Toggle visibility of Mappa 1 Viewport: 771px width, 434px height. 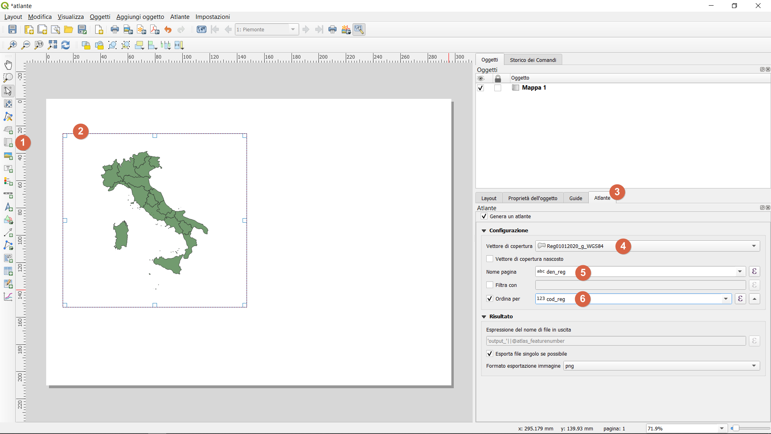pyautogui.click(x=480, y=88)
